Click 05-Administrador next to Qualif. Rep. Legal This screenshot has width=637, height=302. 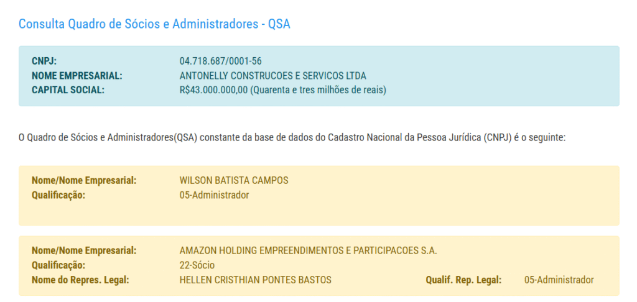coord(559,280)
